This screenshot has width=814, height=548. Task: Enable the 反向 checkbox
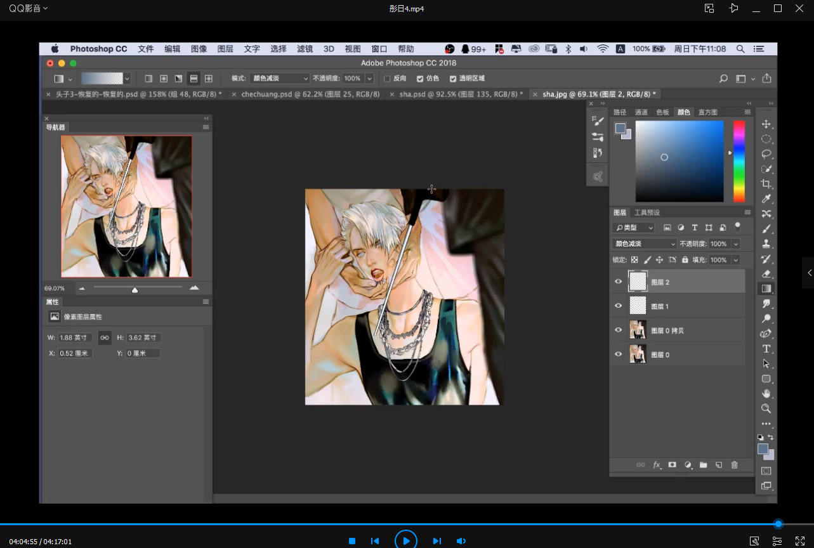(387, 79)
